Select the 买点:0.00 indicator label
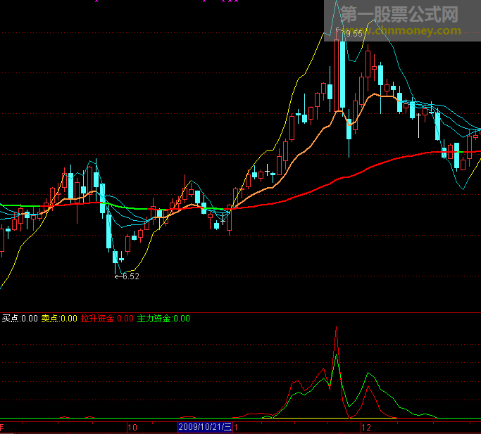Screen dimensions: 481x434 coord(20,319)
